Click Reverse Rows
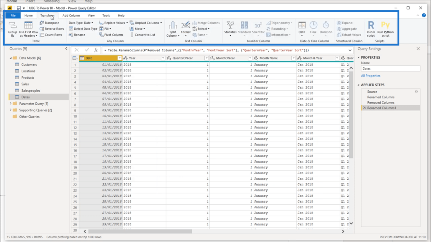The width and height of the screenshot is (431, 242). click(52, 29)
